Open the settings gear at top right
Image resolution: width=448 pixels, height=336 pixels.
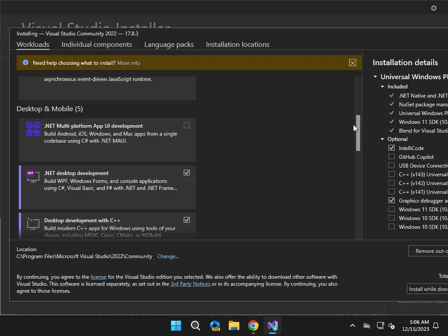[434, 8]
